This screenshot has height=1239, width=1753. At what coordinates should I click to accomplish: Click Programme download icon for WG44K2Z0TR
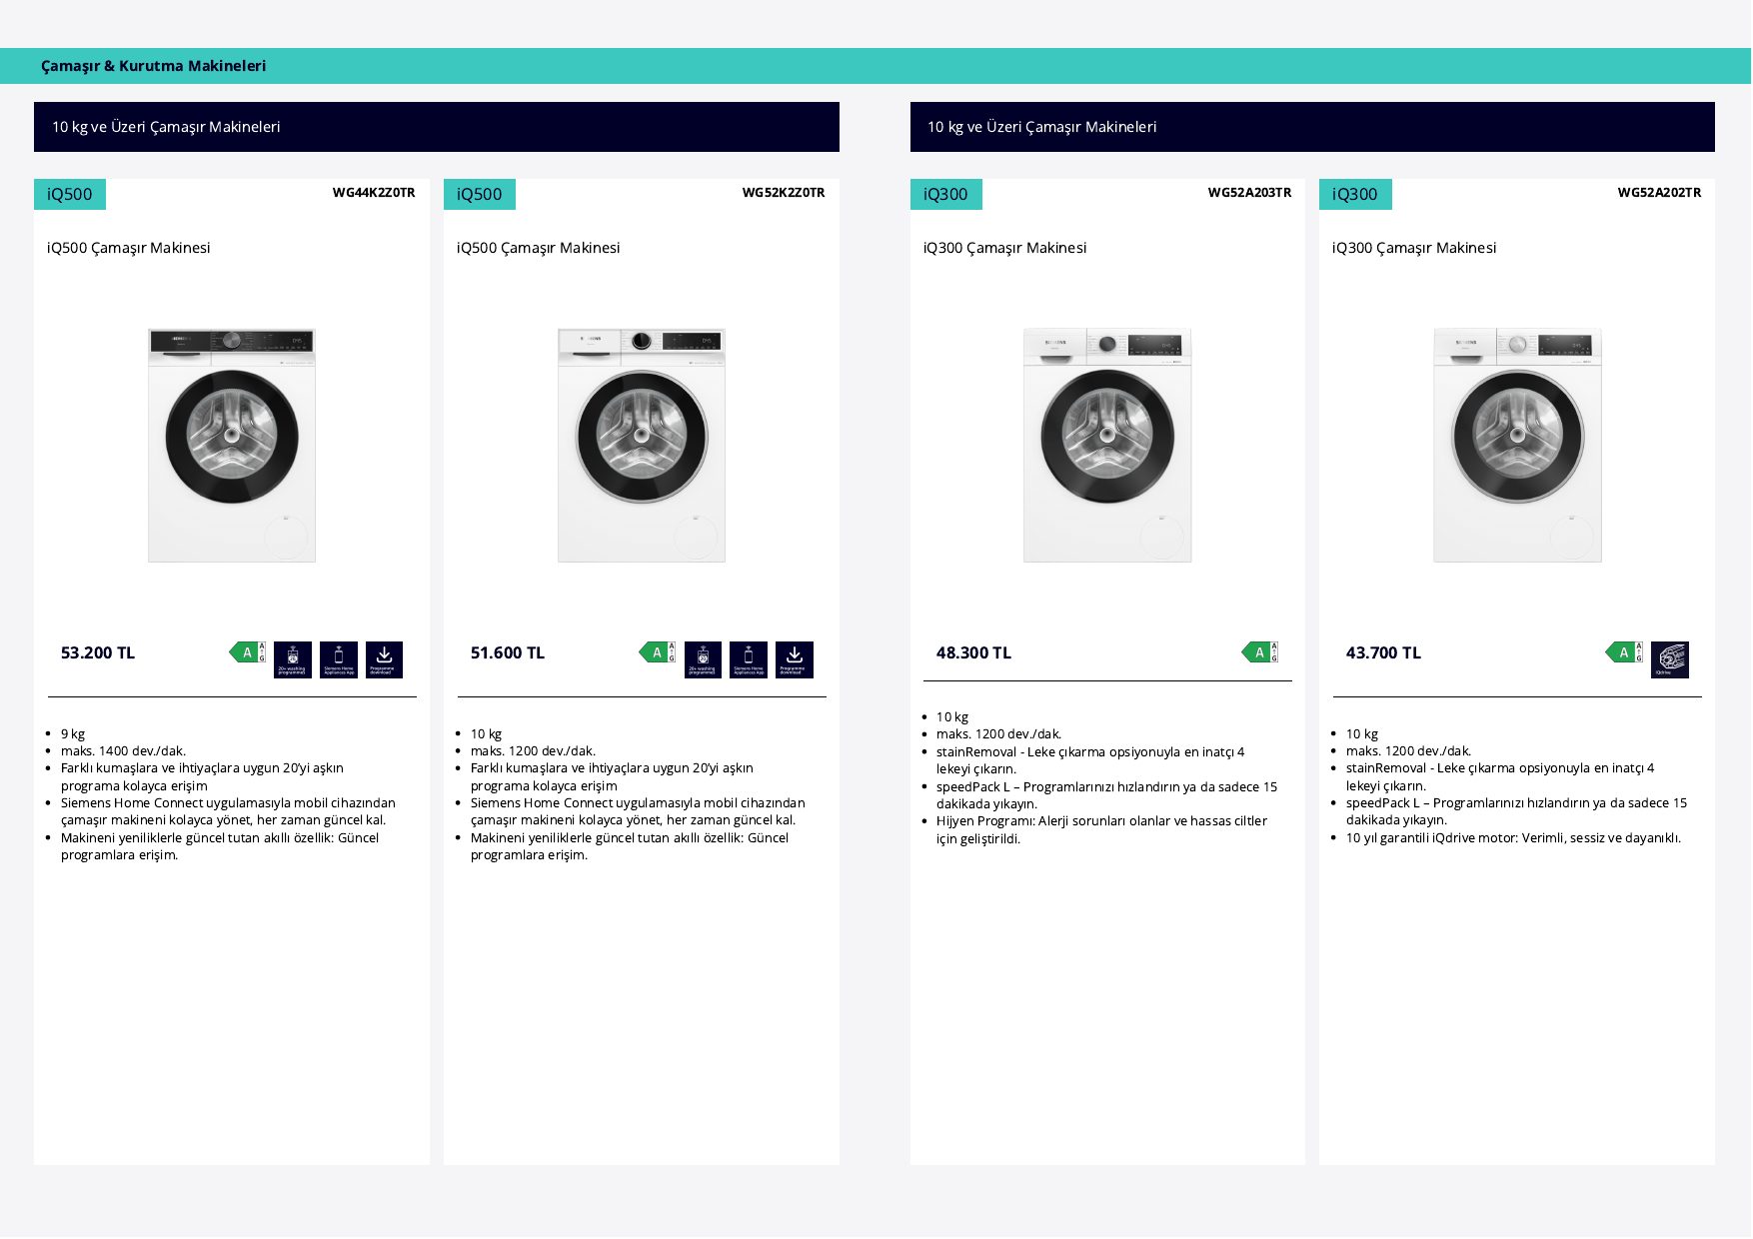coord(384,660)
